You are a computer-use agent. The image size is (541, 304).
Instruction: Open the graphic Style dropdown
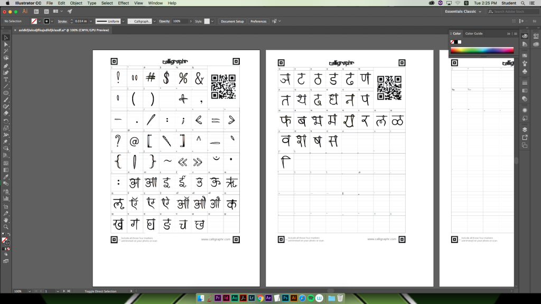pyautogui.click(x=212, y=21)
